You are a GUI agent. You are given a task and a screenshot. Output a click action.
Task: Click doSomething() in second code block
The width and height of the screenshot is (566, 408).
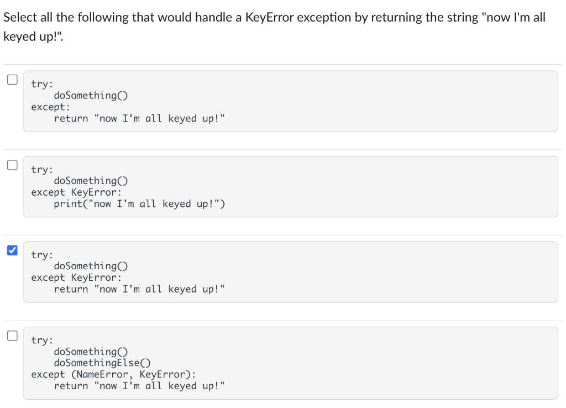tap(91, 181)
